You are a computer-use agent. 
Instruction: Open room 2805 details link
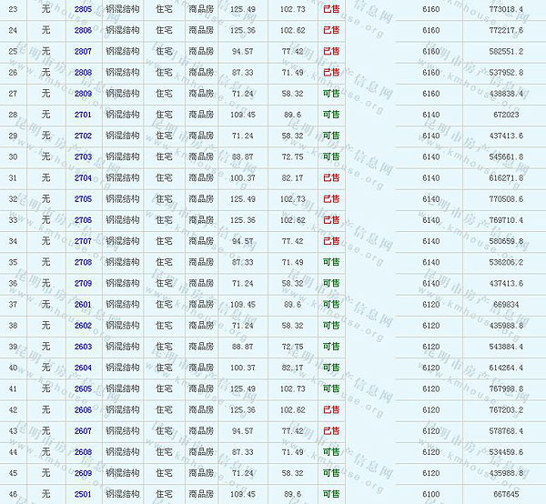[83, 9]
